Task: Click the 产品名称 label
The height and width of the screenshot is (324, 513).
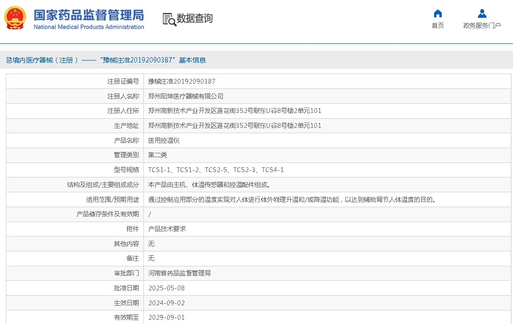Action: [x=126, y=140]
